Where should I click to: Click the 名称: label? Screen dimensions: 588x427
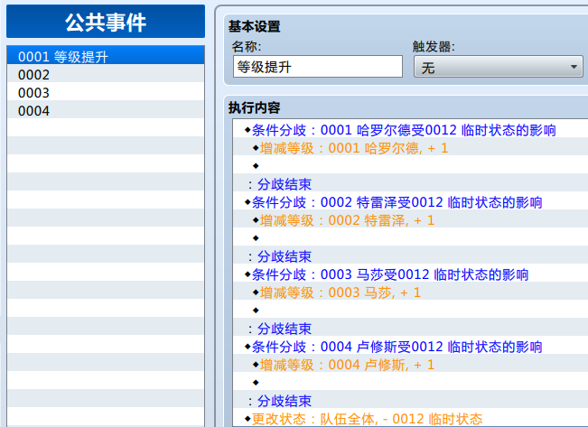247,47
